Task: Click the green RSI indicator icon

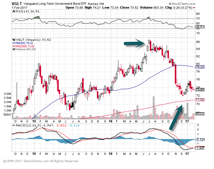Action: (x=14, y=11)
